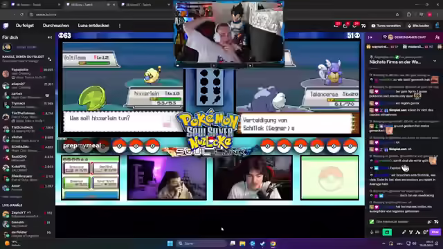The image size is (443, 249).
Task: Expand the pinned Nächste Firma message
Action: pyautogui.click(x=435, y=61)
